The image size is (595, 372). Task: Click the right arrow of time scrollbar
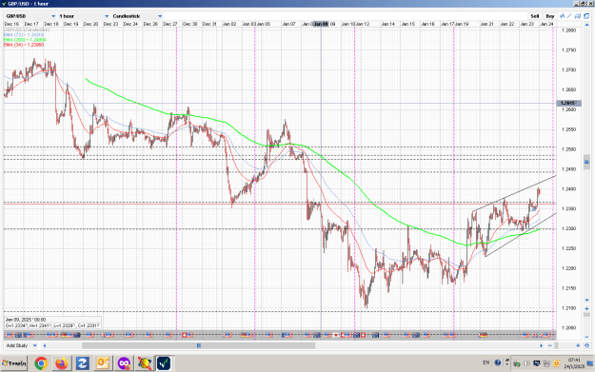541,345
